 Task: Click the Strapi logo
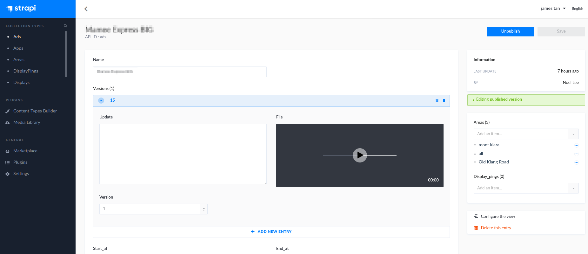coord(21,9)
